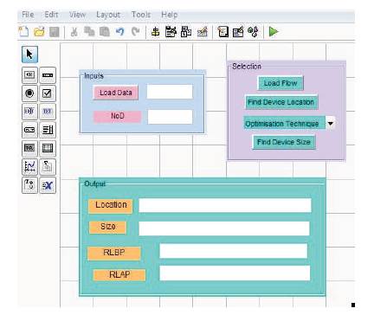374x315 pixels.
Task: Click the Load Flow button
Action: tap(280, 83)
